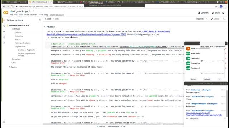Close the Table of contents panel
The width and height of the screenshot is (229, 128).
pos(40,20)
